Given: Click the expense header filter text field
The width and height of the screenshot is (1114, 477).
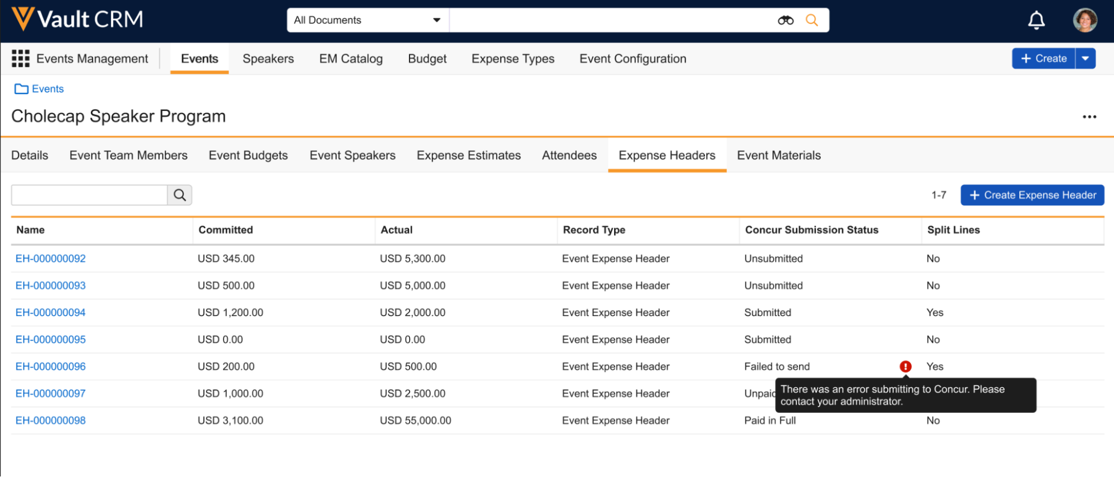Looking at the screenshot, I should click(x=89, y=195).
